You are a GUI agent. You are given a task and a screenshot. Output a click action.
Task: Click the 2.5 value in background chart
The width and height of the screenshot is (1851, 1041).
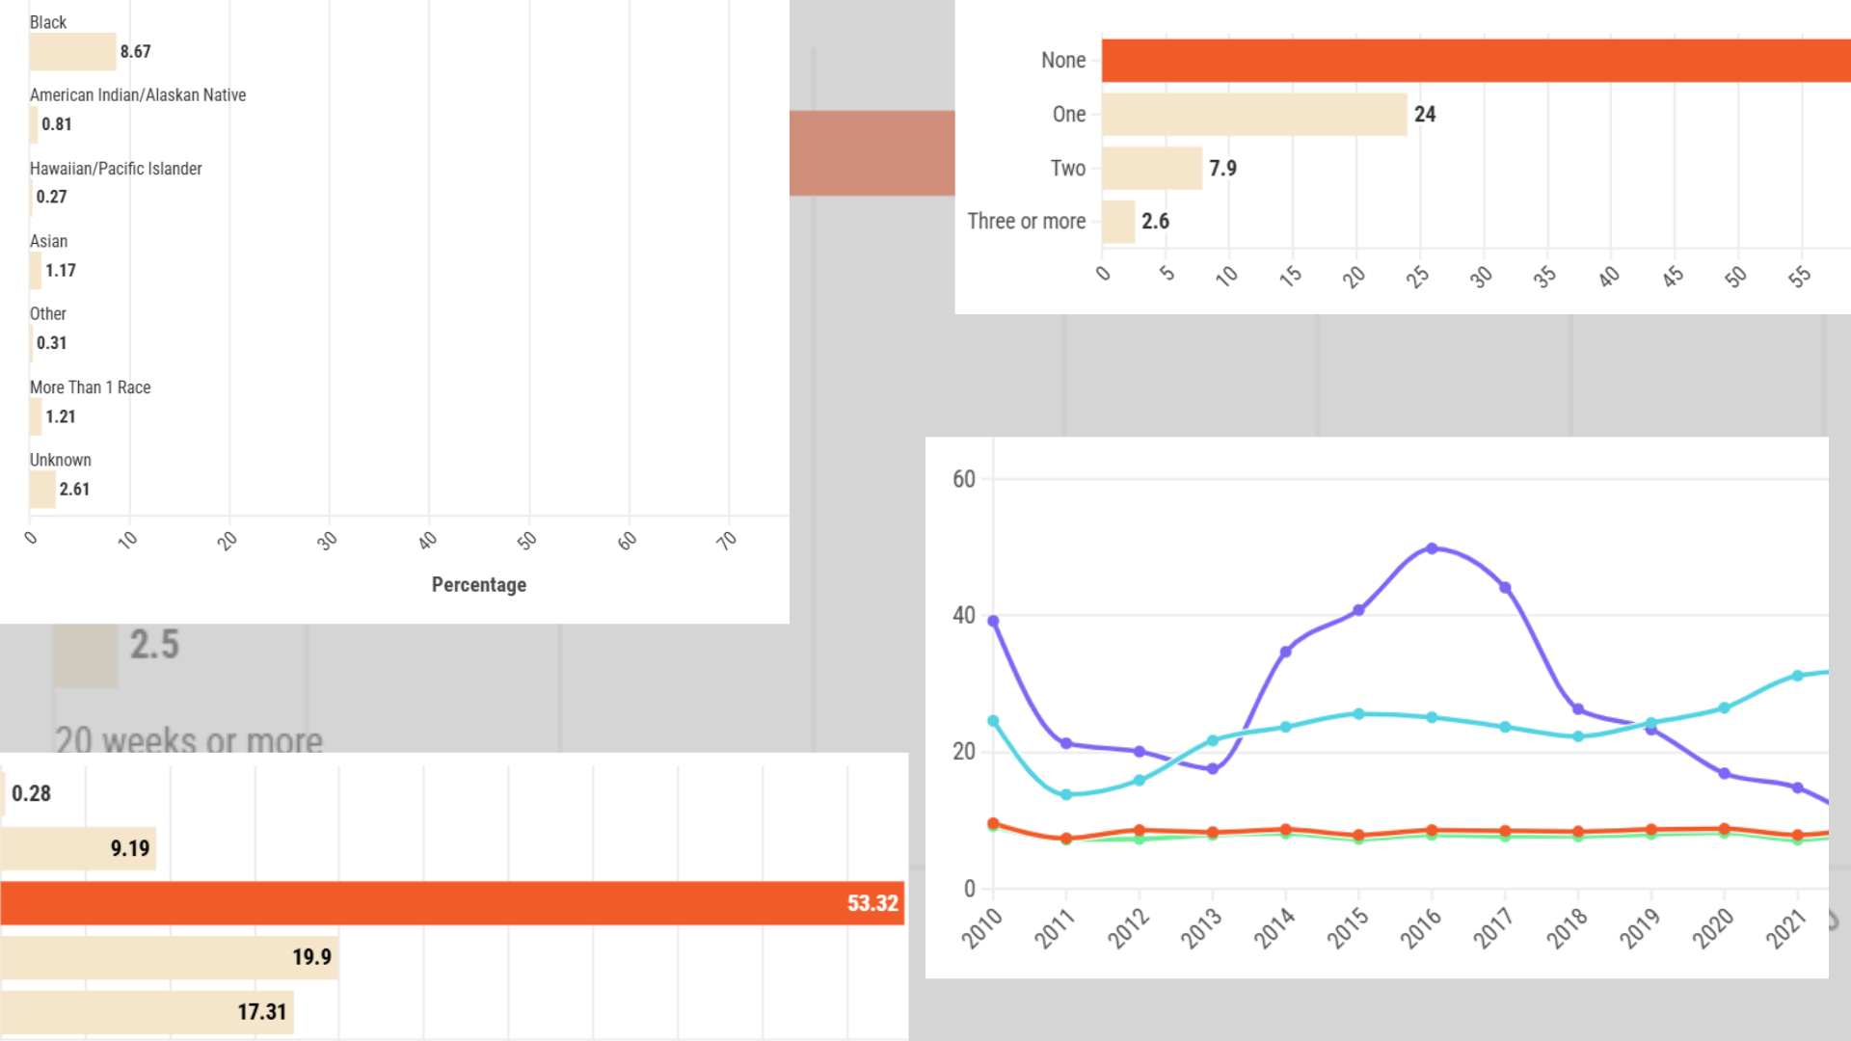pyautogui.click(x=154, y=645)
